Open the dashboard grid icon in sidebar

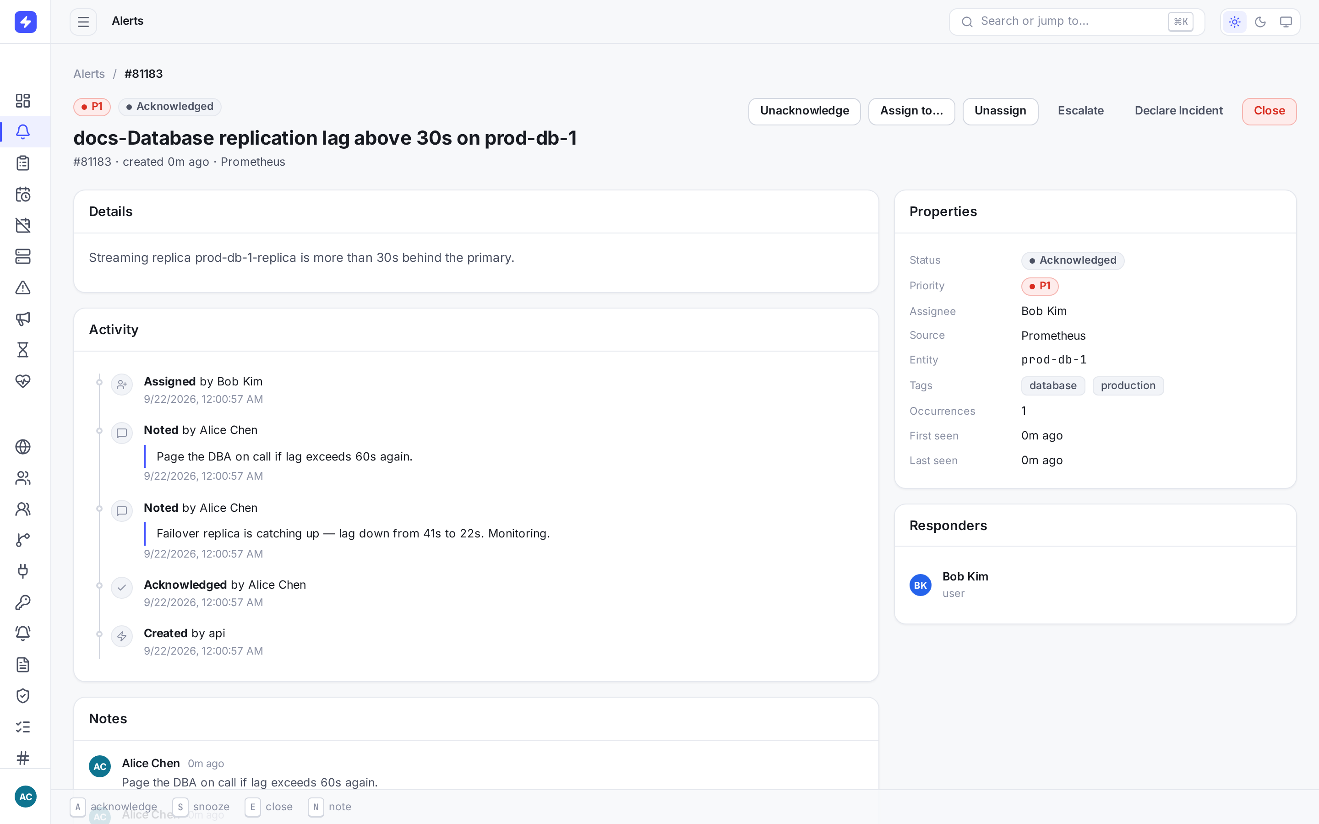23,101
